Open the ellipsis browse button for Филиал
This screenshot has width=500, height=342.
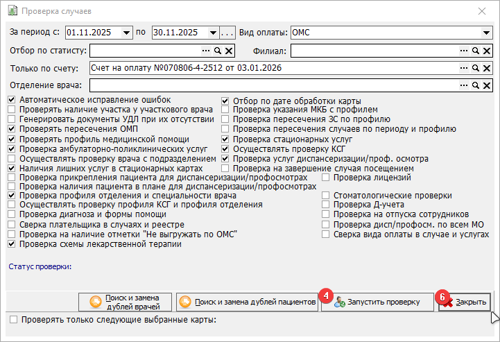(x=464, y=51)
